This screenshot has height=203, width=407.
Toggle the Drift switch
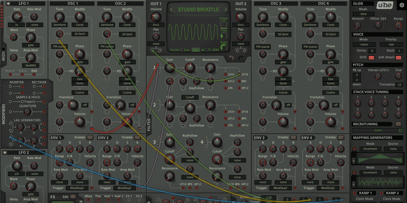371,58
